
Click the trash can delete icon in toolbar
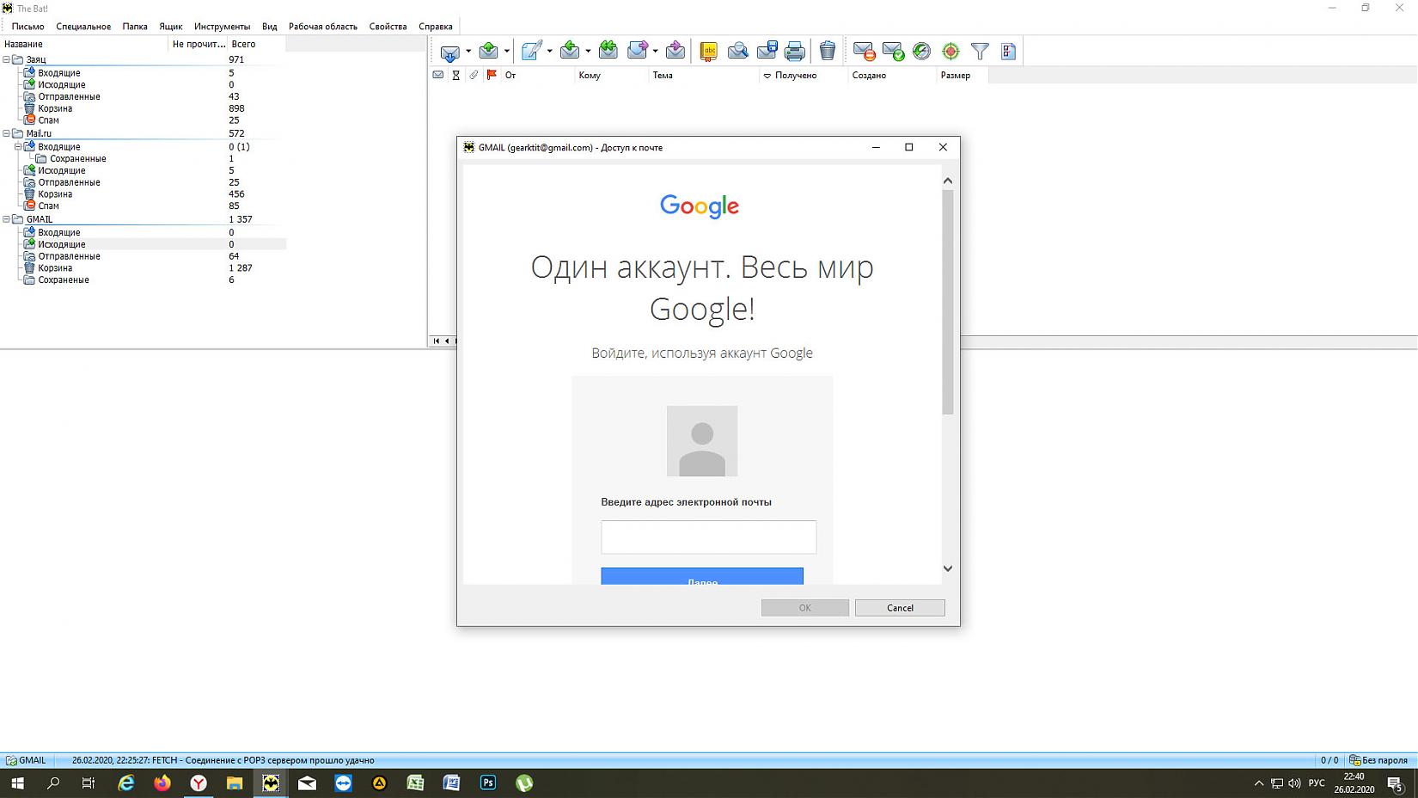[x=827, y=52]
